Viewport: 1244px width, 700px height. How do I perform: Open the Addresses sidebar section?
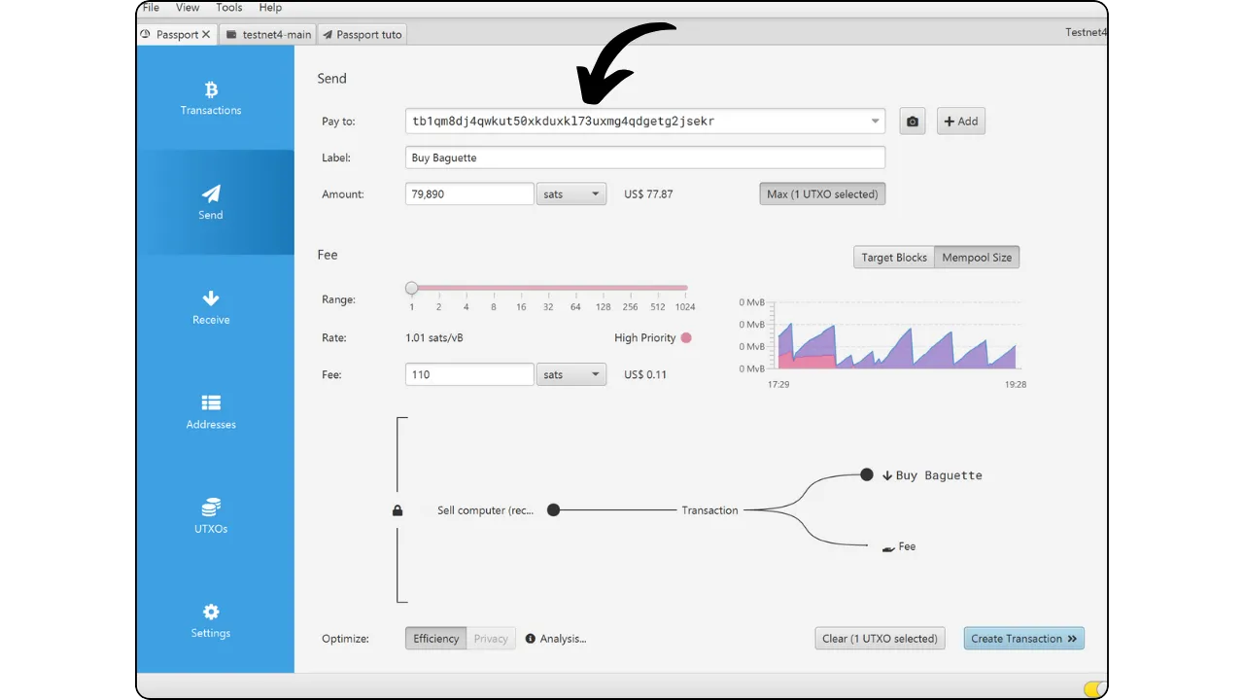pyautogui.click(x=211, y=411)
